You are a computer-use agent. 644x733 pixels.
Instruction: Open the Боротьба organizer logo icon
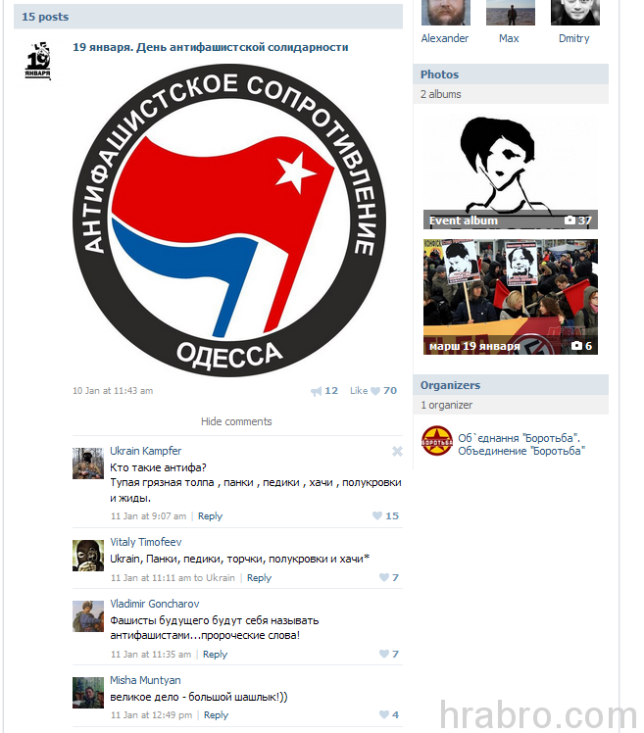pos(437,441)
